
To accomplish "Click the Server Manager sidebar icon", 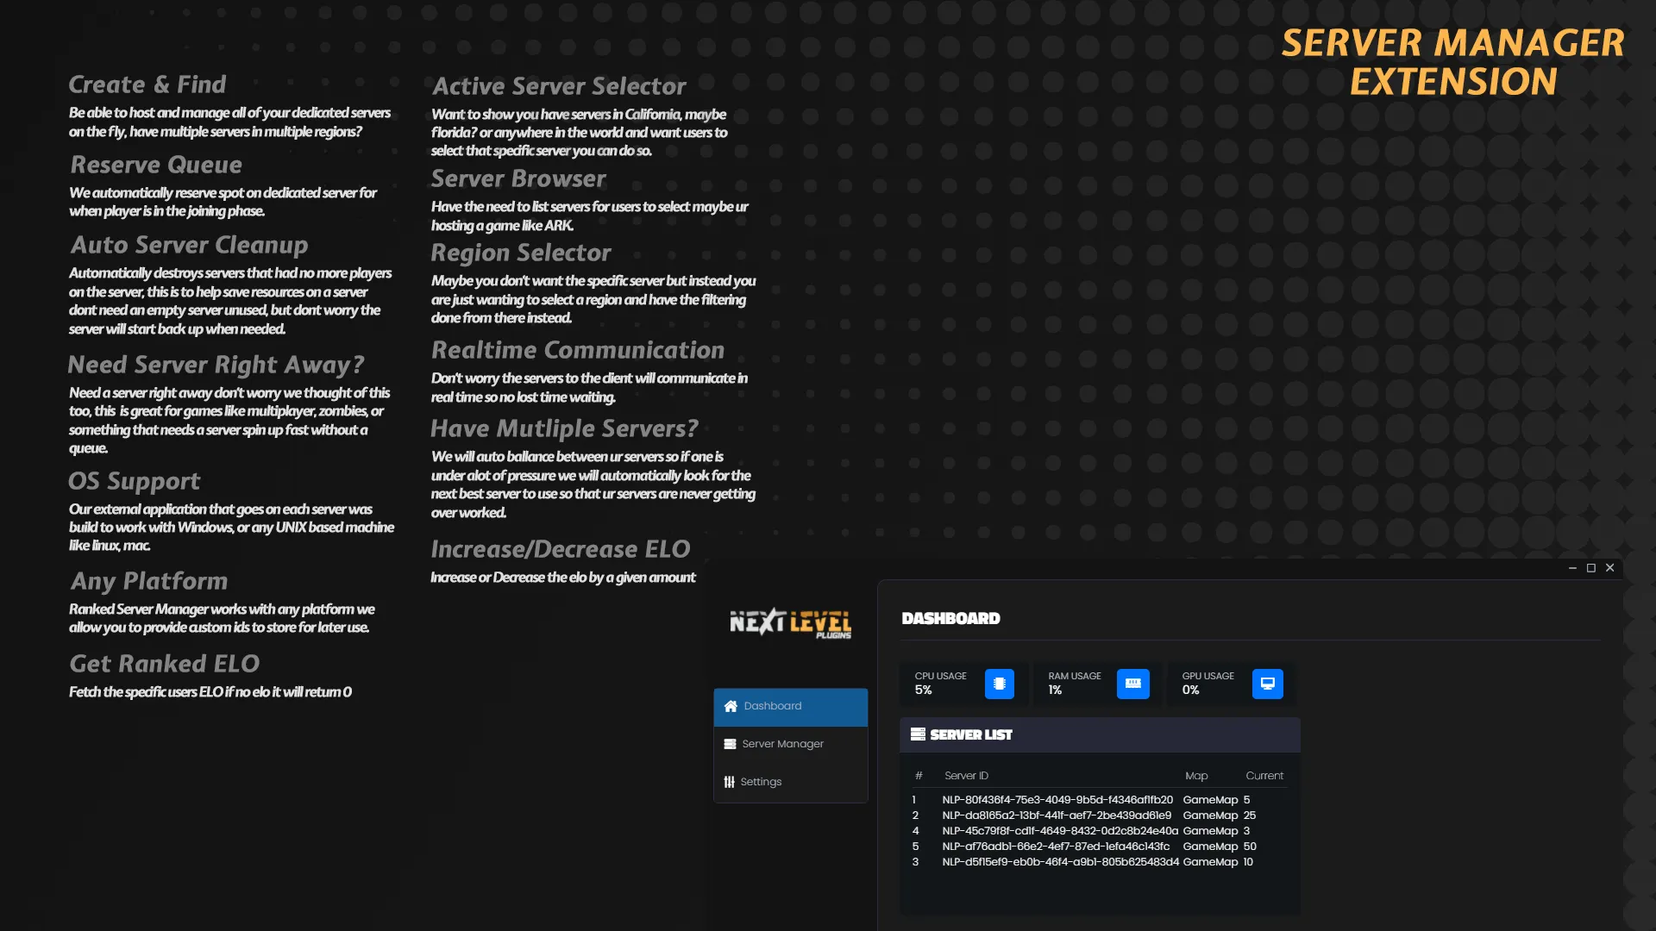I will pos(730,744).
